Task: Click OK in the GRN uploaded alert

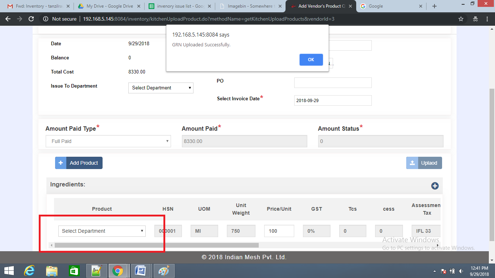Action: pos(311,60)
